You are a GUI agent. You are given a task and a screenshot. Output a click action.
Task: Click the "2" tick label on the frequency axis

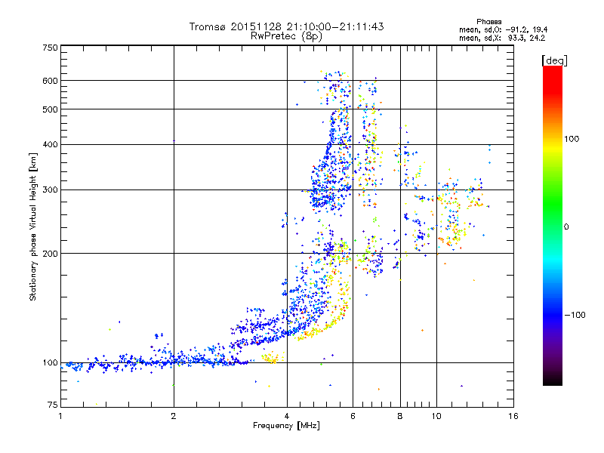point(174,416)
